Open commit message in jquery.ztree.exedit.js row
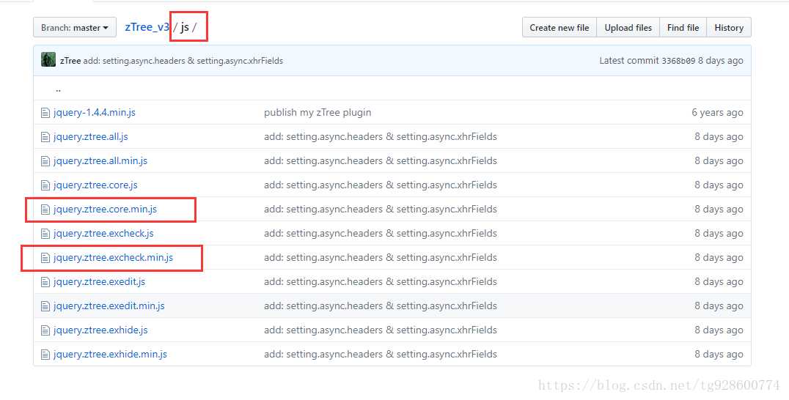 (x=381, y=281)
